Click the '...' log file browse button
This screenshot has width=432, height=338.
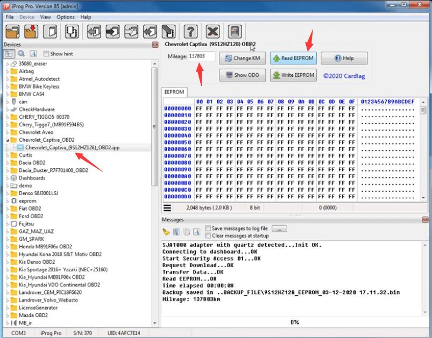[x=279, y=229]
